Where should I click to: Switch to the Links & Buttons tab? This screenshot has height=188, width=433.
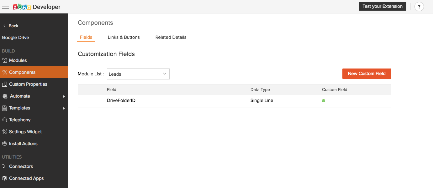point(124,37)
